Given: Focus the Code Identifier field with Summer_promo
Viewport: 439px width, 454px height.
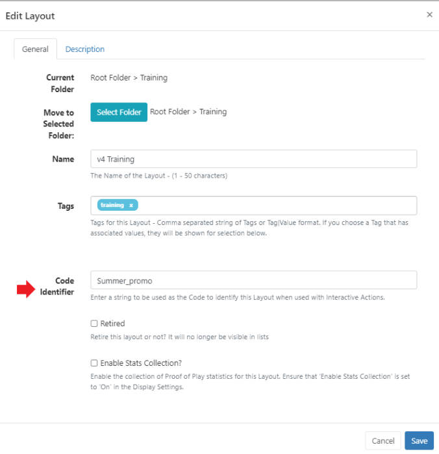Looking at the screenshot, I should tap(253, 280).
